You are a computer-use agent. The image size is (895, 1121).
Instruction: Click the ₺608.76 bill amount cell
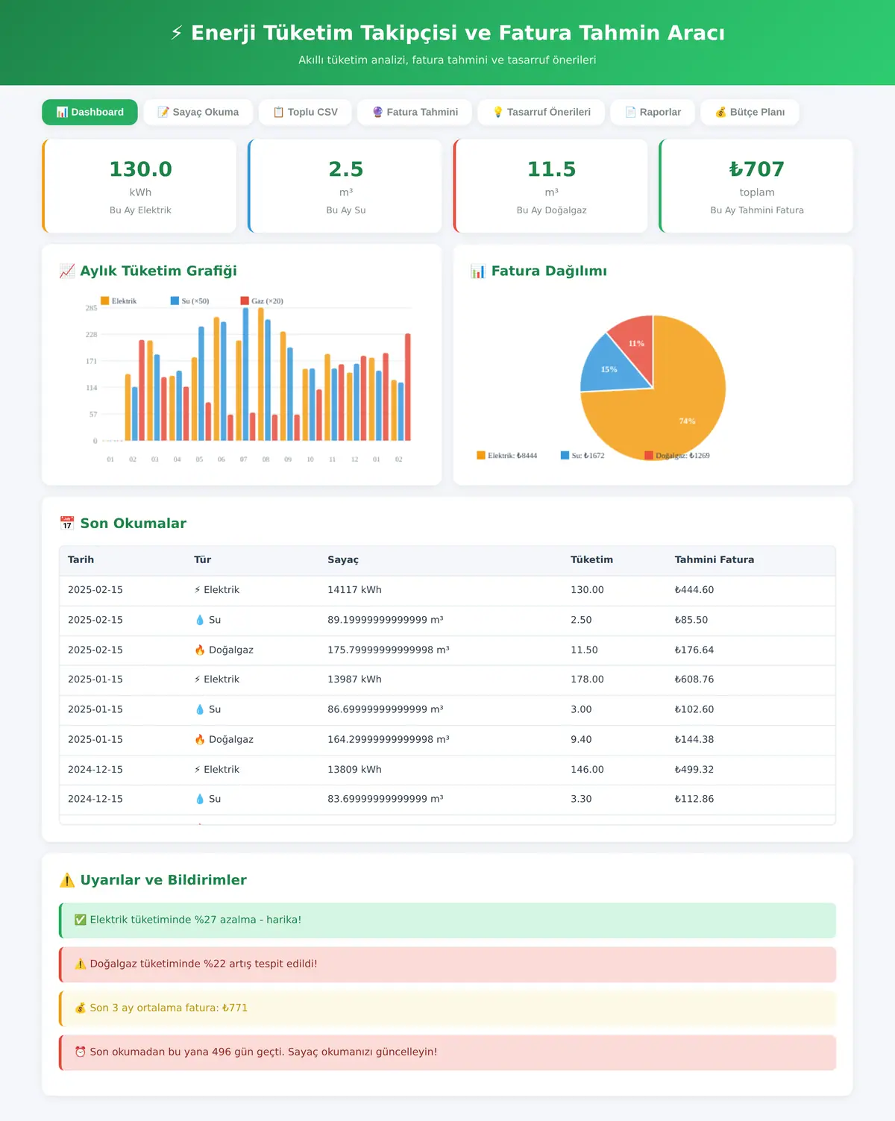tap(694, 679)
